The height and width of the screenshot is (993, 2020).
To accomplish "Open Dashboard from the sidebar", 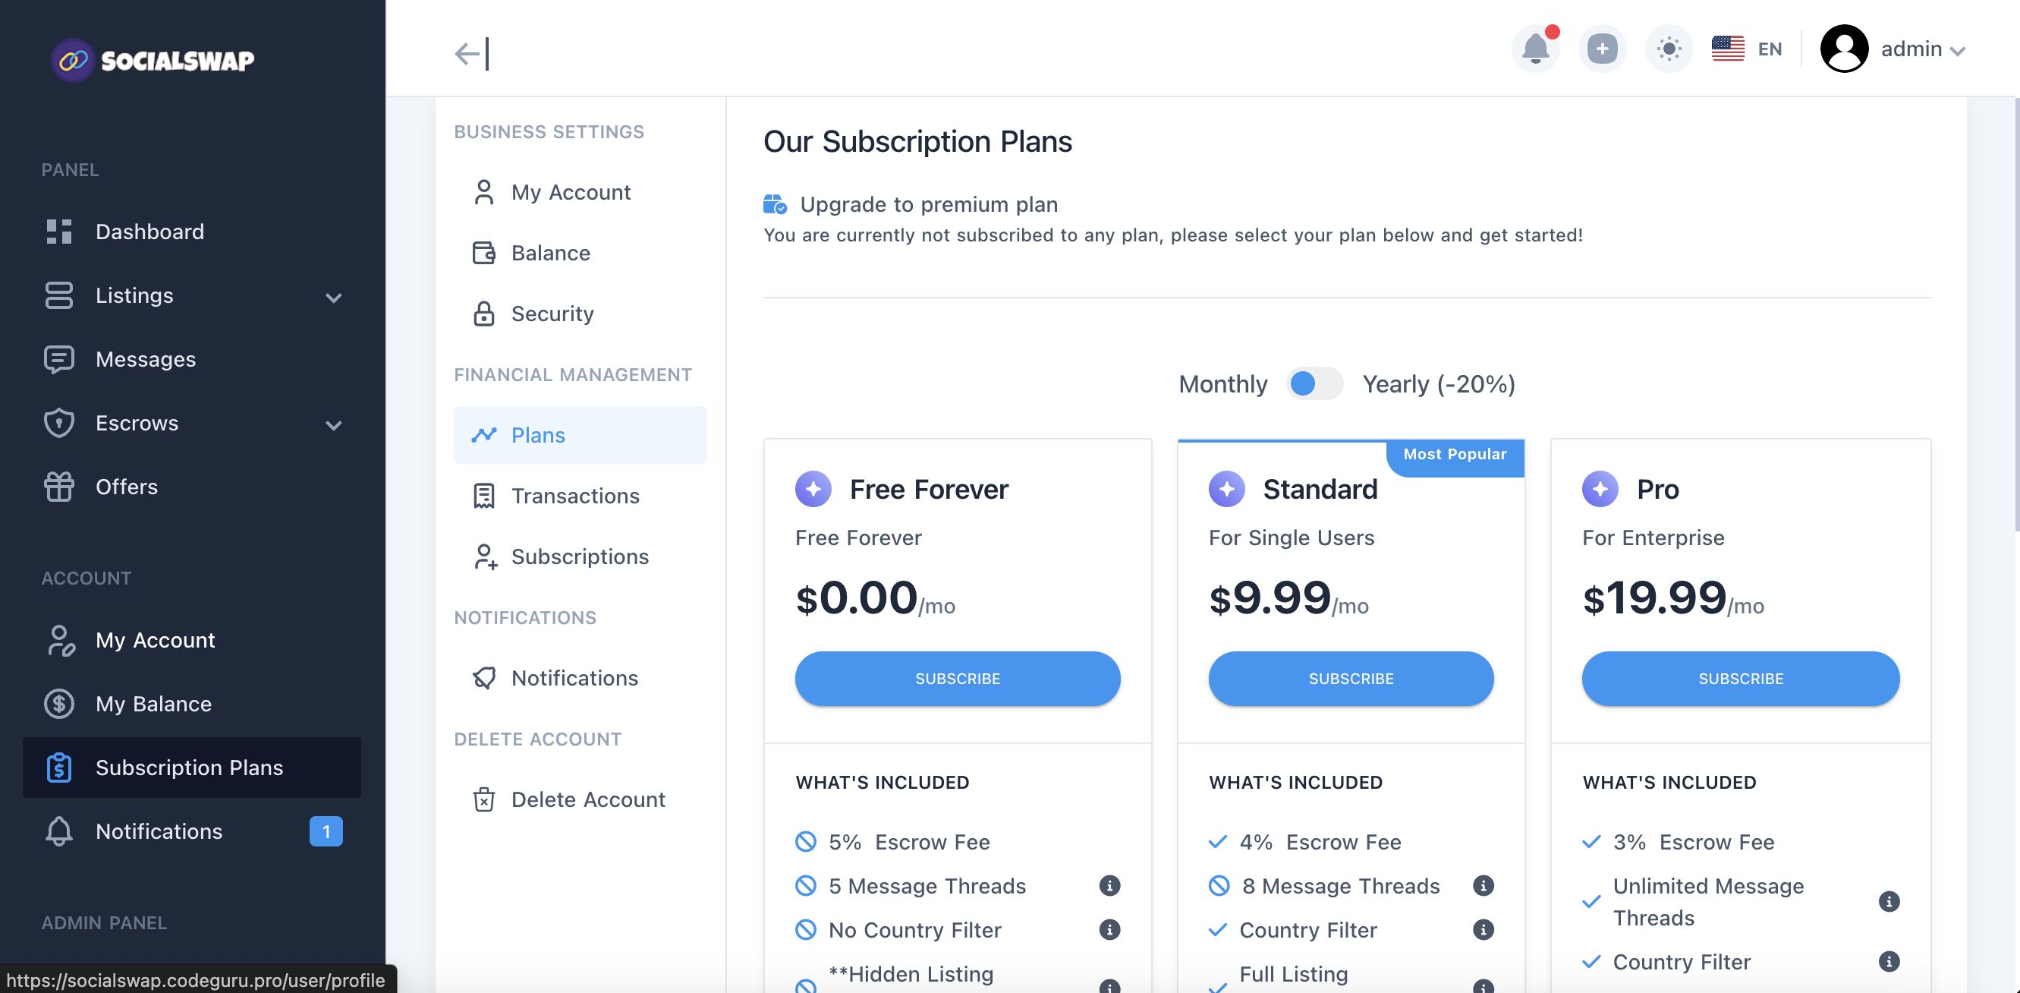I will point(149,232).
